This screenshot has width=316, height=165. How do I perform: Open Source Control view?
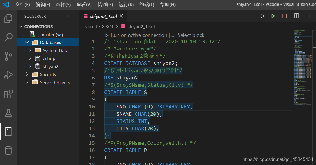coord(8,56)
